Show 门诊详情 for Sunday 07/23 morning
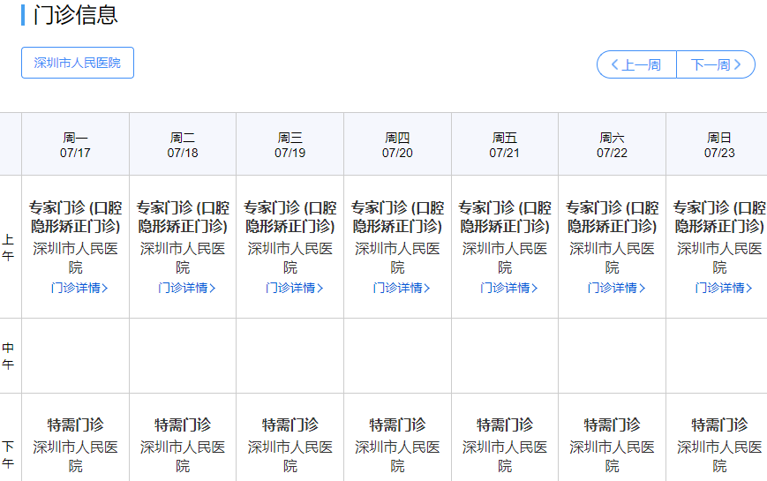Image resolution: width=767 pixels, height=481 pixels. click(723, 288)
